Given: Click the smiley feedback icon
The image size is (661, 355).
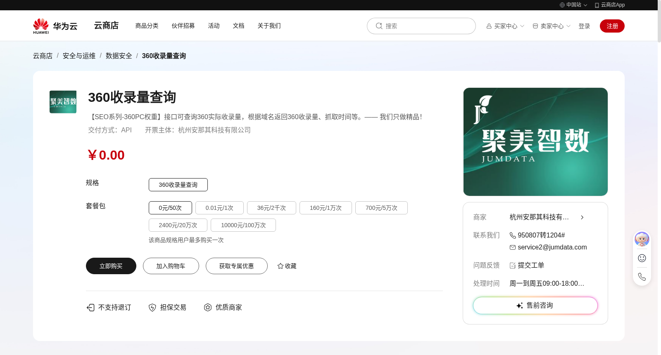Looking at the screenshot, I should 642,258.
